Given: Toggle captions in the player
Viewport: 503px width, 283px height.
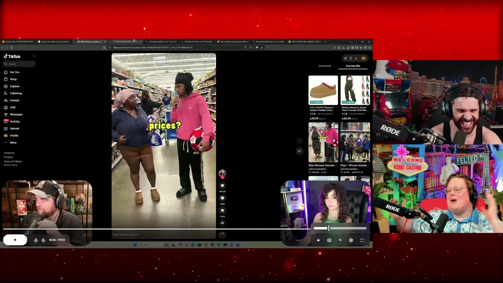Looking at the screenshot, I should coord(329,240).
